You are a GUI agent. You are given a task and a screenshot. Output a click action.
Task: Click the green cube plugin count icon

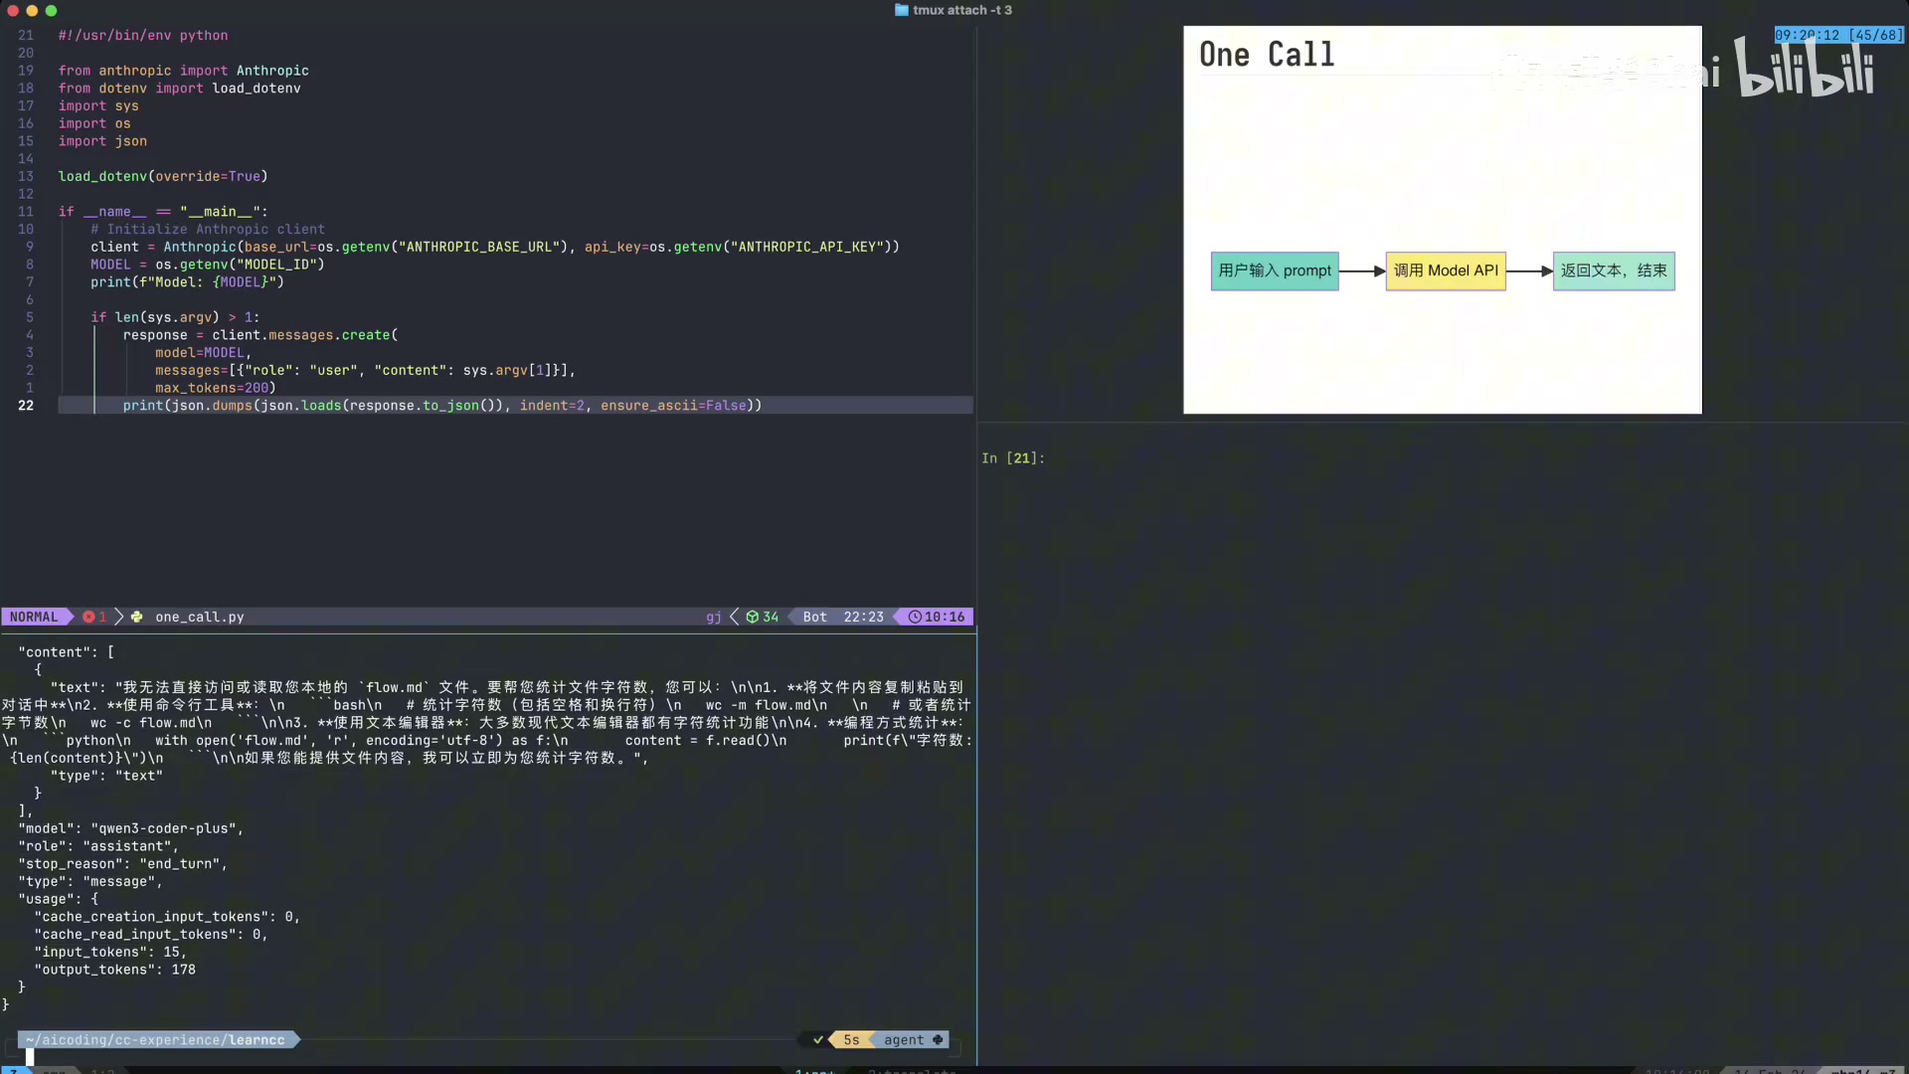tap(753, 617)
